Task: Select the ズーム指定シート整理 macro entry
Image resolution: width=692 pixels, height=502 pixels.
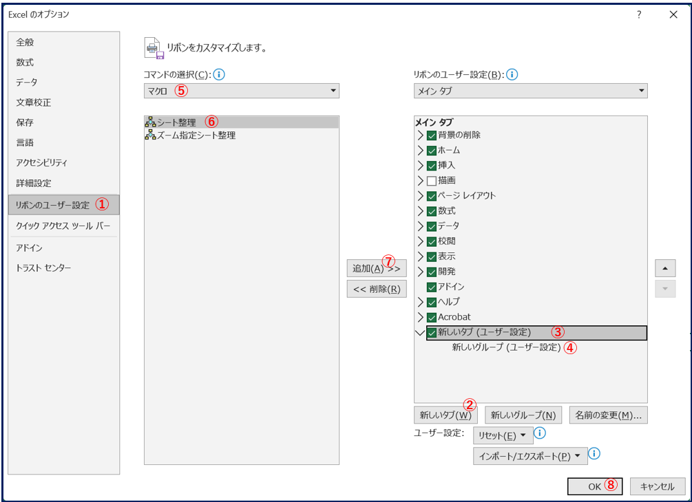Action: [x=242, y=135]
